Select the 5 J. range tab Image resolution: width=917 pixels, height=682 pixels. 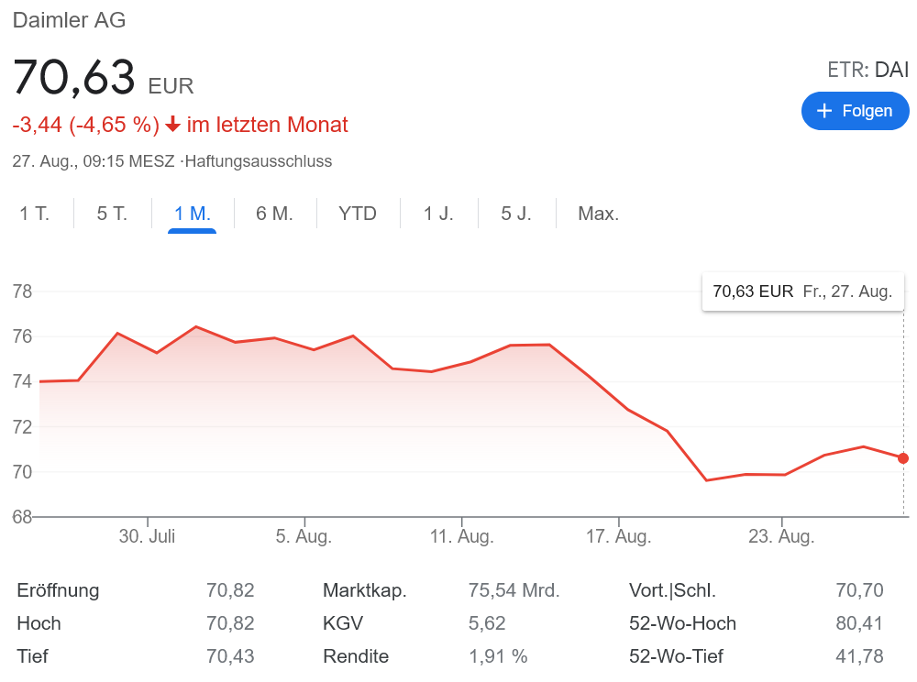pyautogui.click(x=516, y=214)
